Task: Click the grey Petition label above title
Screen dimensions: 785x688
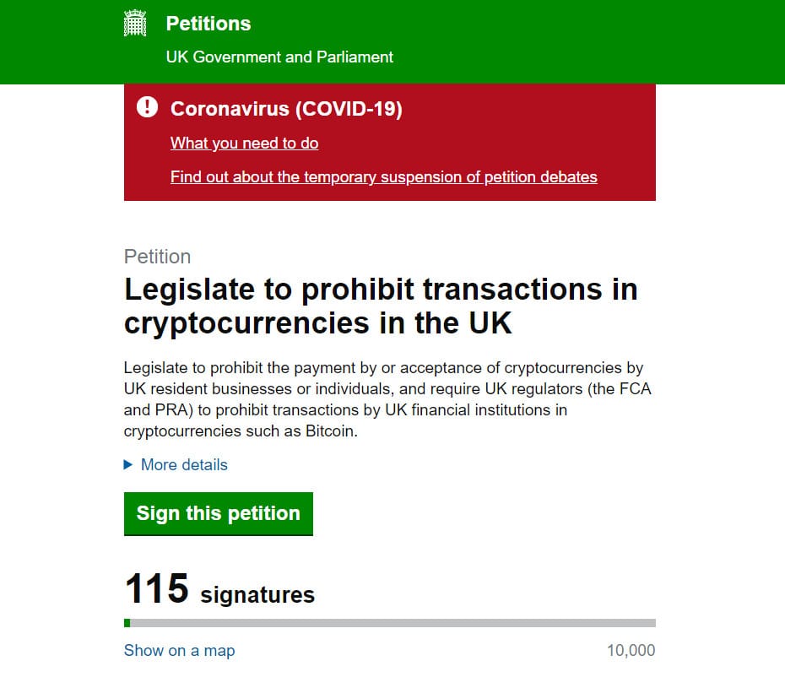Action: point(157,257)
